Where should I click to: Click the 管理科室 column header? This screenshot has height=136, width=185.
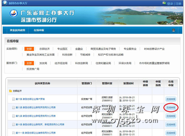(x=107, y=83)
